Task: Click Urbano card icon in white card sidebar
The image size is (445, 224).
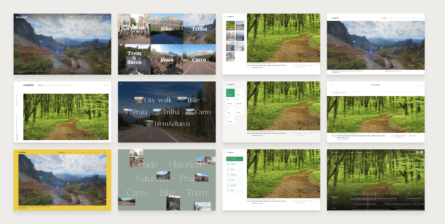Action: click(228, 100)
